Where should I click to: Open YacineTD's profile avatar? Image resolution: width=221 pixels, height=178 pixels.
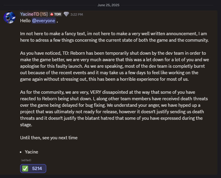pos(9,17)
